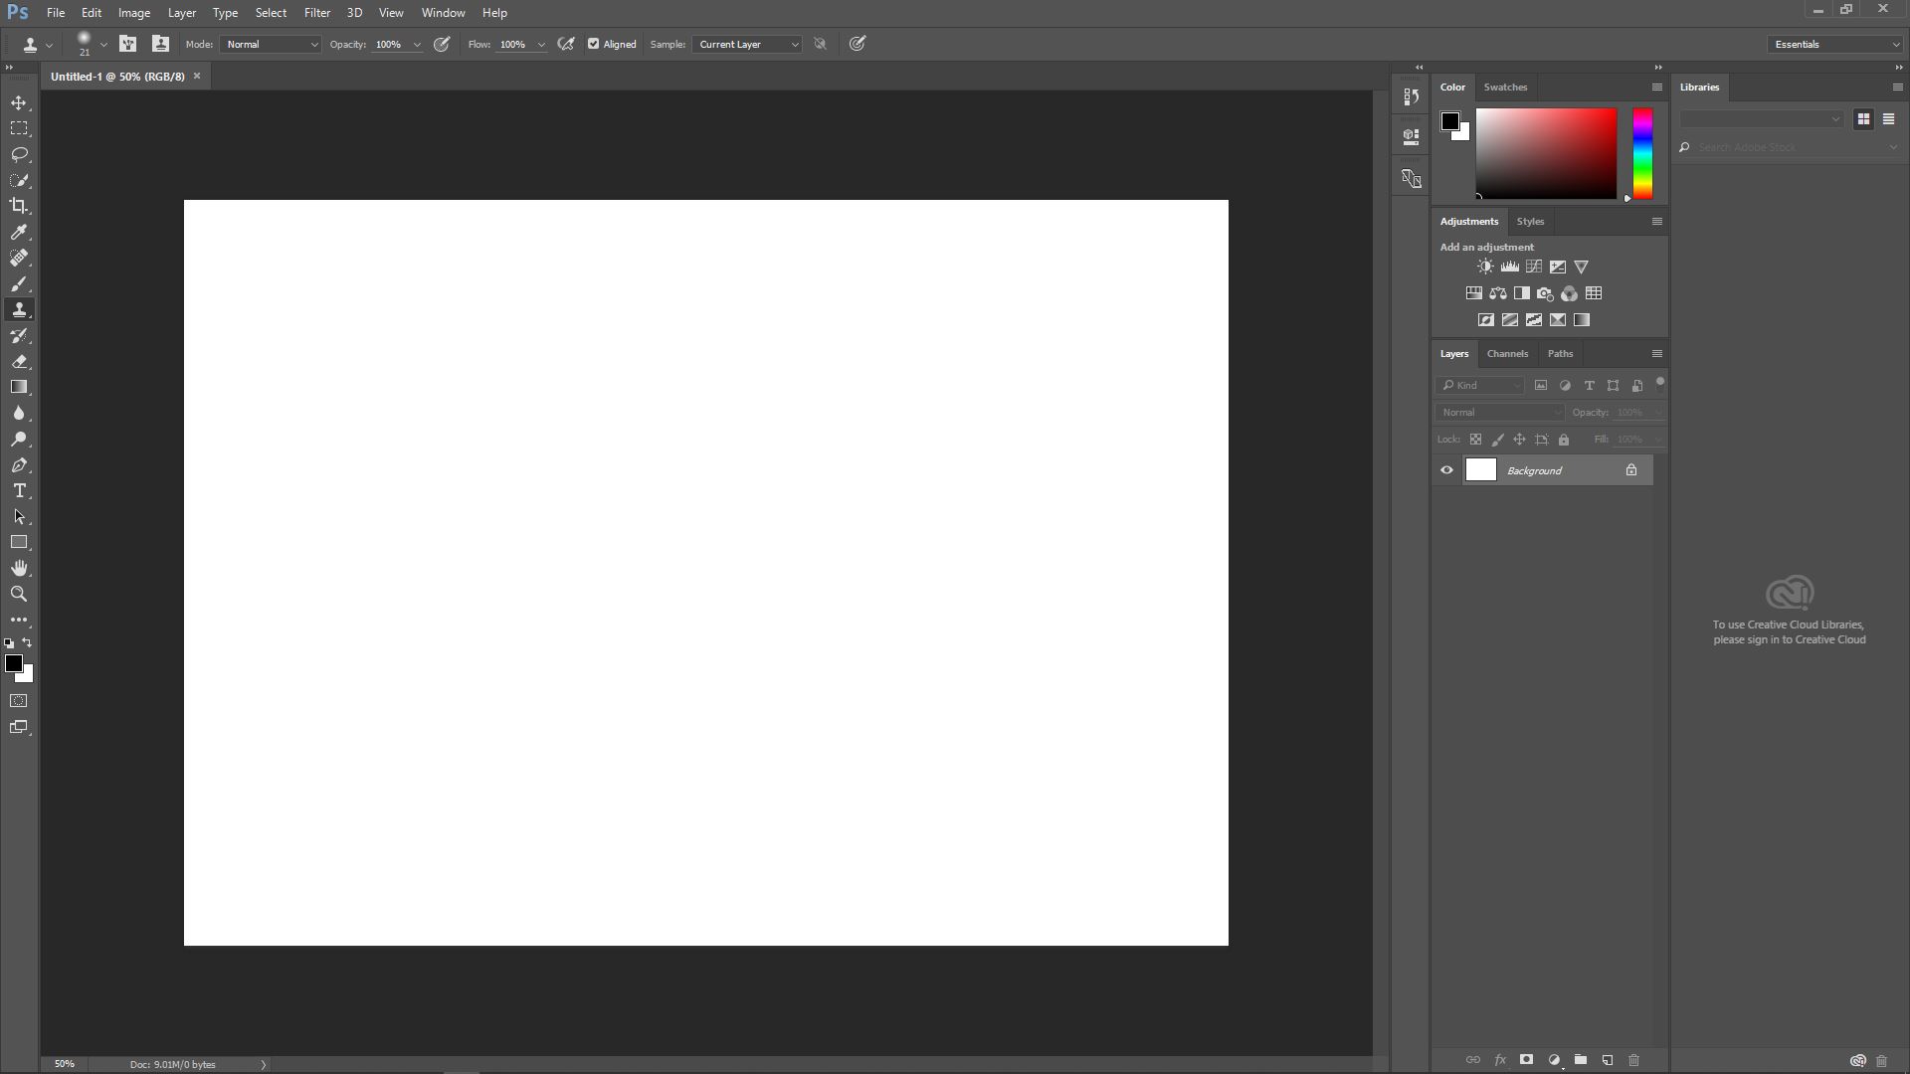Select the Lasso tool
Viewport: 1910px width, 1074px height.
point(19,154)
